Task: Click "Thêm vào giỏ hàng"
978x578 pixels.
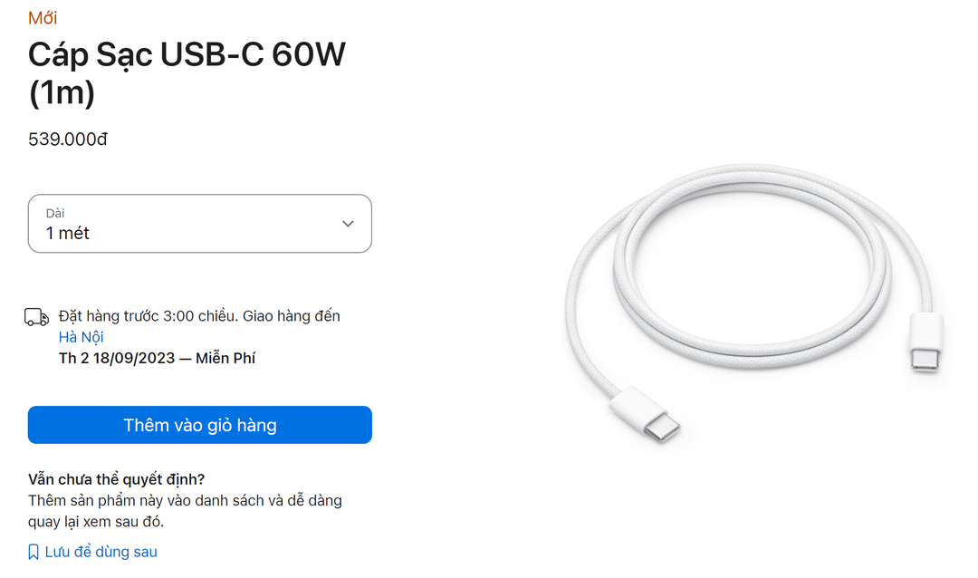Action: [199, 425]
